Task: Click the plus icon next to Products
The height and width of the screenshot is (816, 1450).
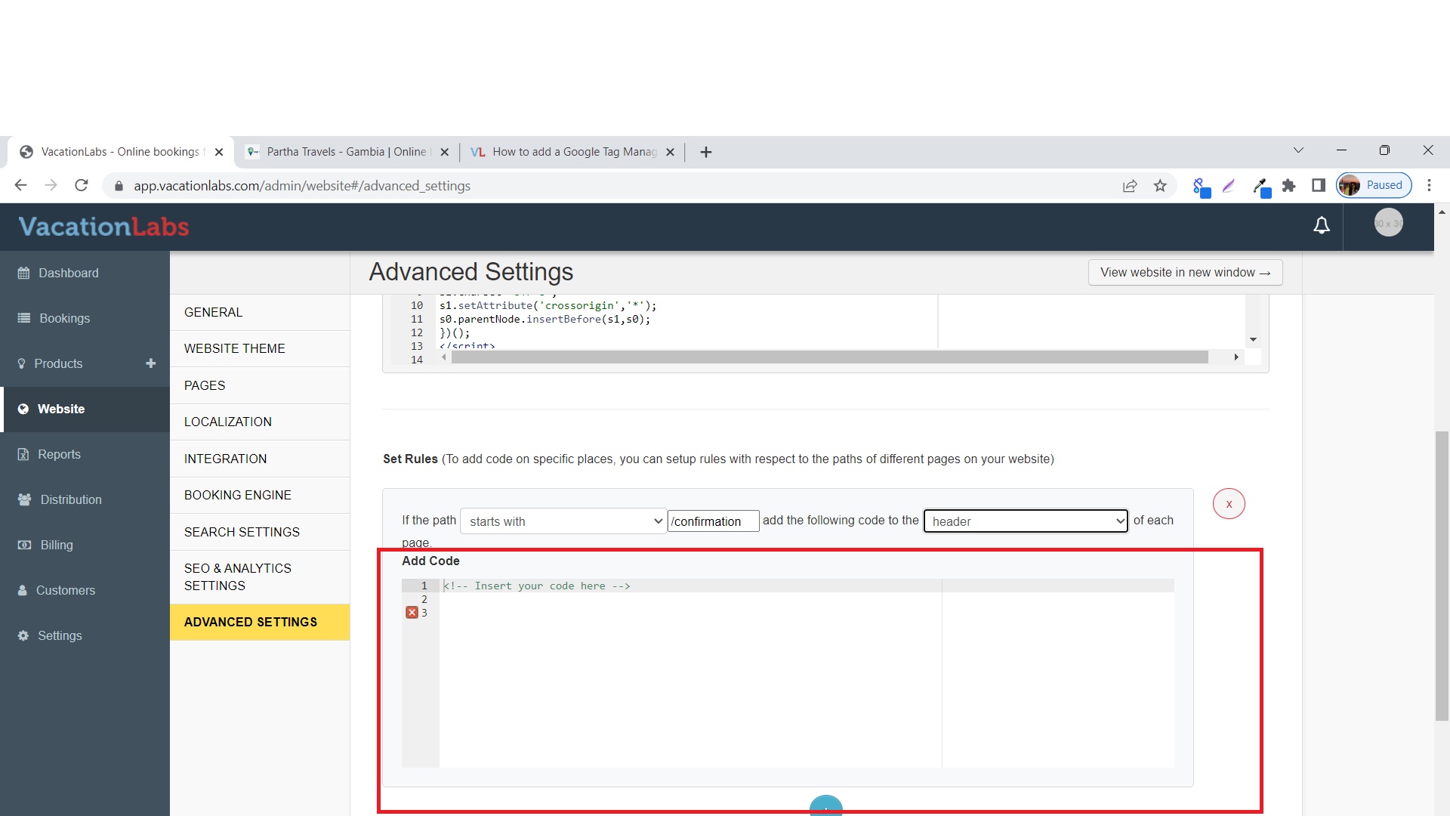Action: pos(151,363)
